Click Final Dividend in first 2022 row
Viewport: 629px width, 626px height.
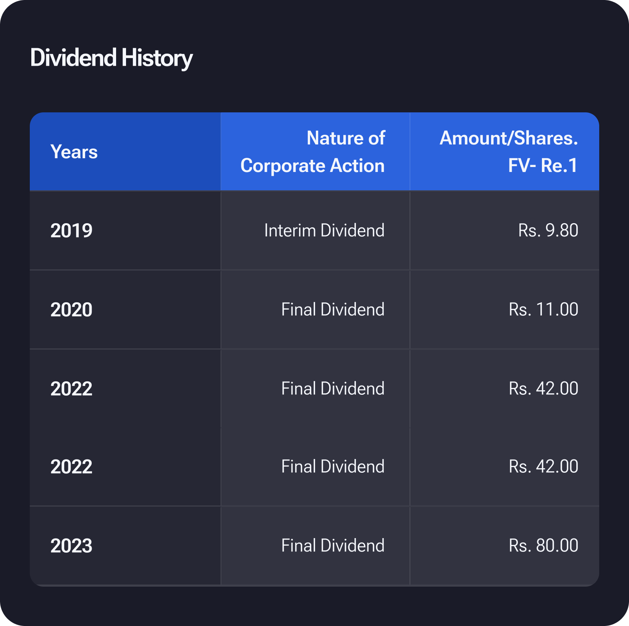click(333, 389)
